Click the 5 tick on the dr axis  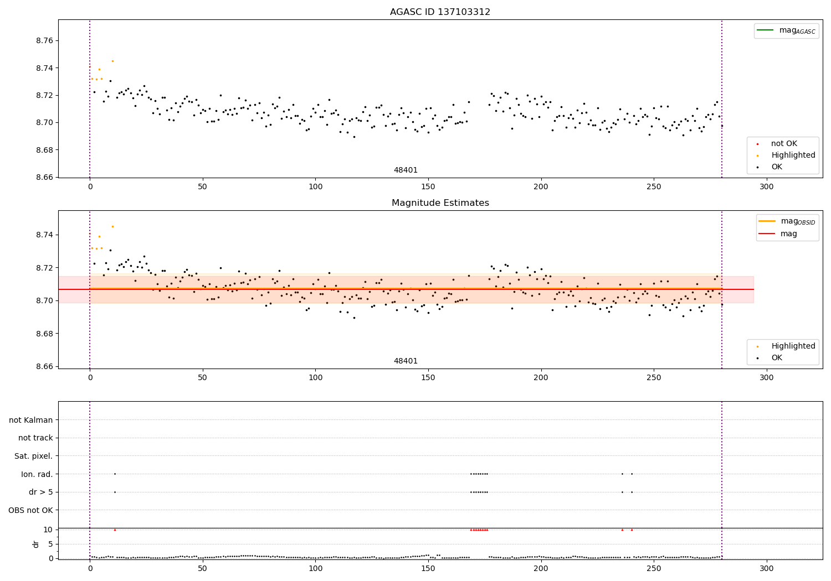pos(51,544)
